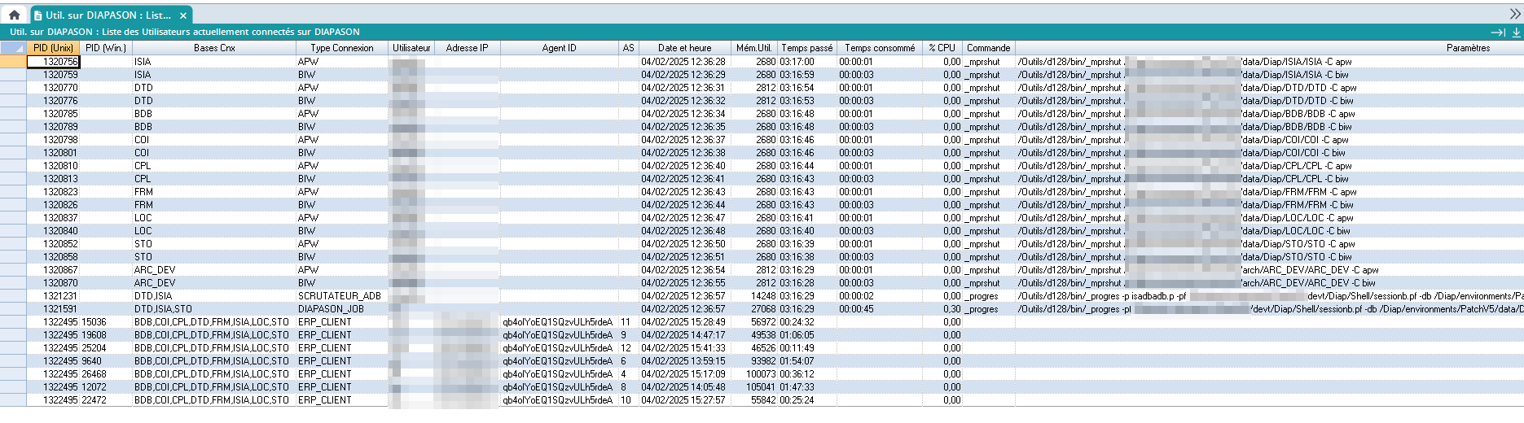This screenshot has height=423, width=1524.
Task: Sort by PID (Unix) column header
Action: pos(53,48)
